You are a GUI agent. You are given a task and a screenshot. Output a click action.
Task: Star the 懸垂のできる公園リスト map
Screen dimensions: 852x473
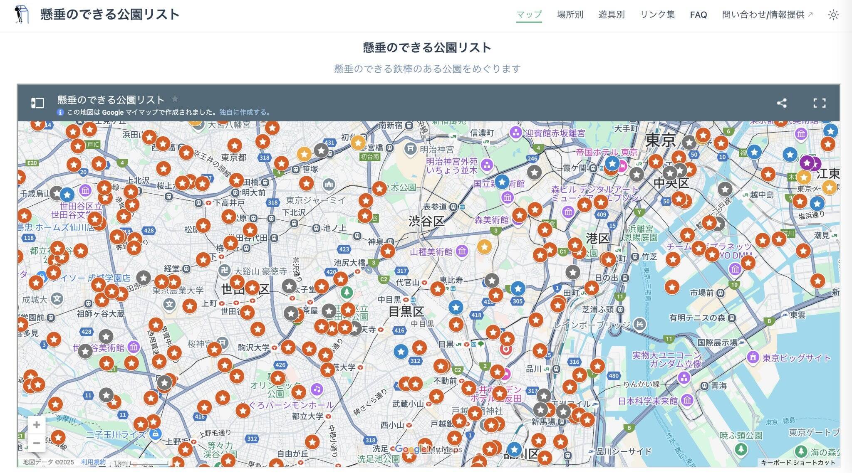click(x=175, y=99)
